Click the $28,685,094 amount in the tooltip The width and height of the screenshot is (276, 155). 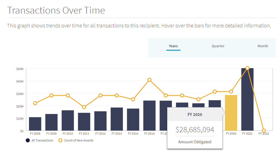click(195, 130)
